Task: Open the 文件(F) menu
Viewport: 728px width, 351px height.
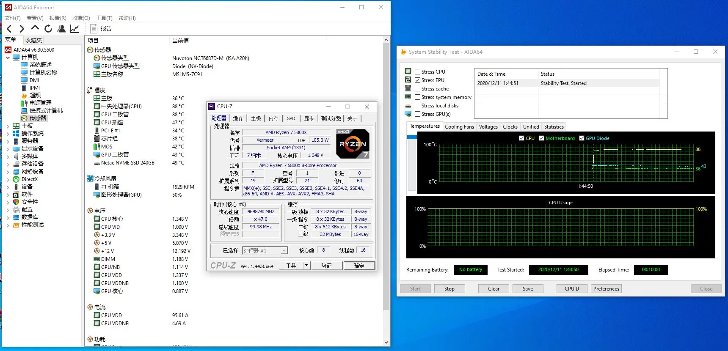Action: [13, 18]
